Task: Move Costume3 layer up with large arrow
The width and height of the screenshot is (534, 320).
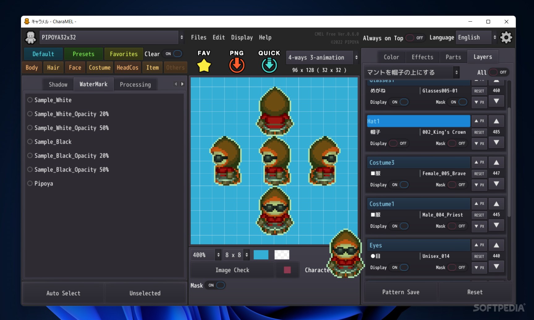Action: (496, 163)
